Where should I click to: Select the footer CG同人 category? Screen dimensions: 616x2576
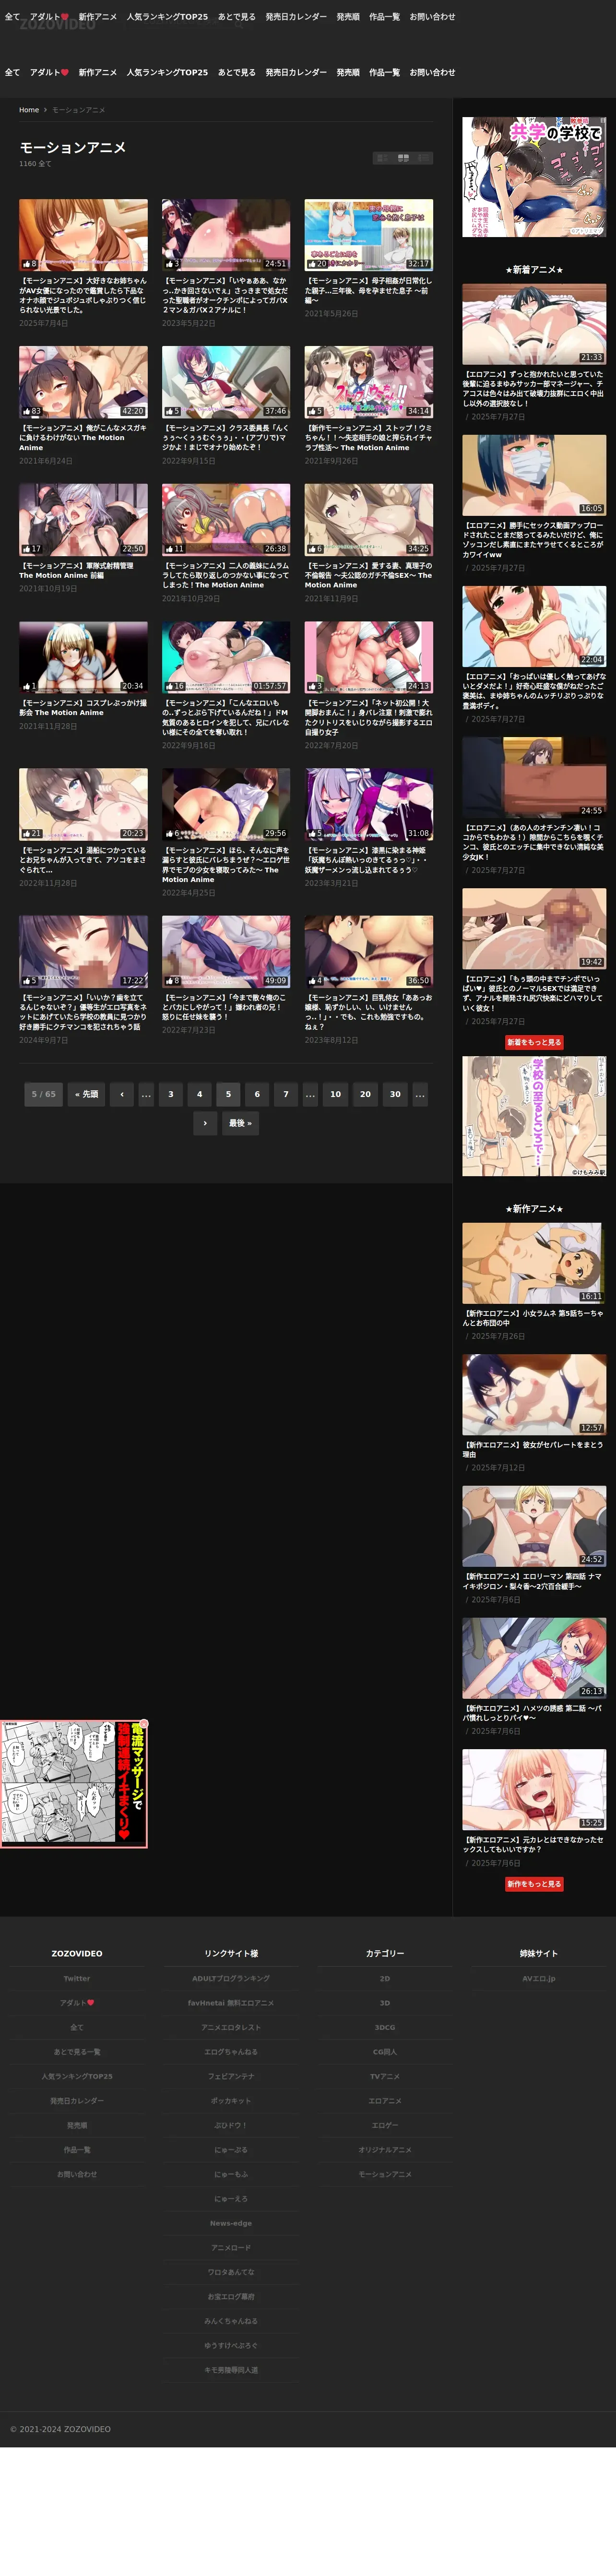tap(385, 2052)
